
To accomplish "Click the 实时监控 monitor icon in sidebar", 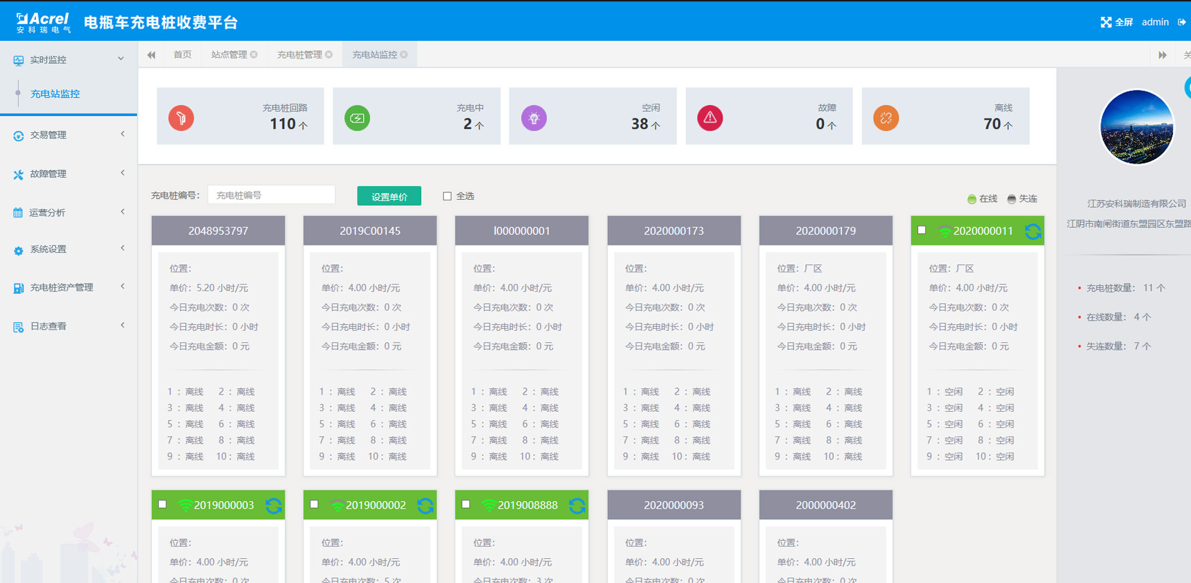I will click(19, 60).
